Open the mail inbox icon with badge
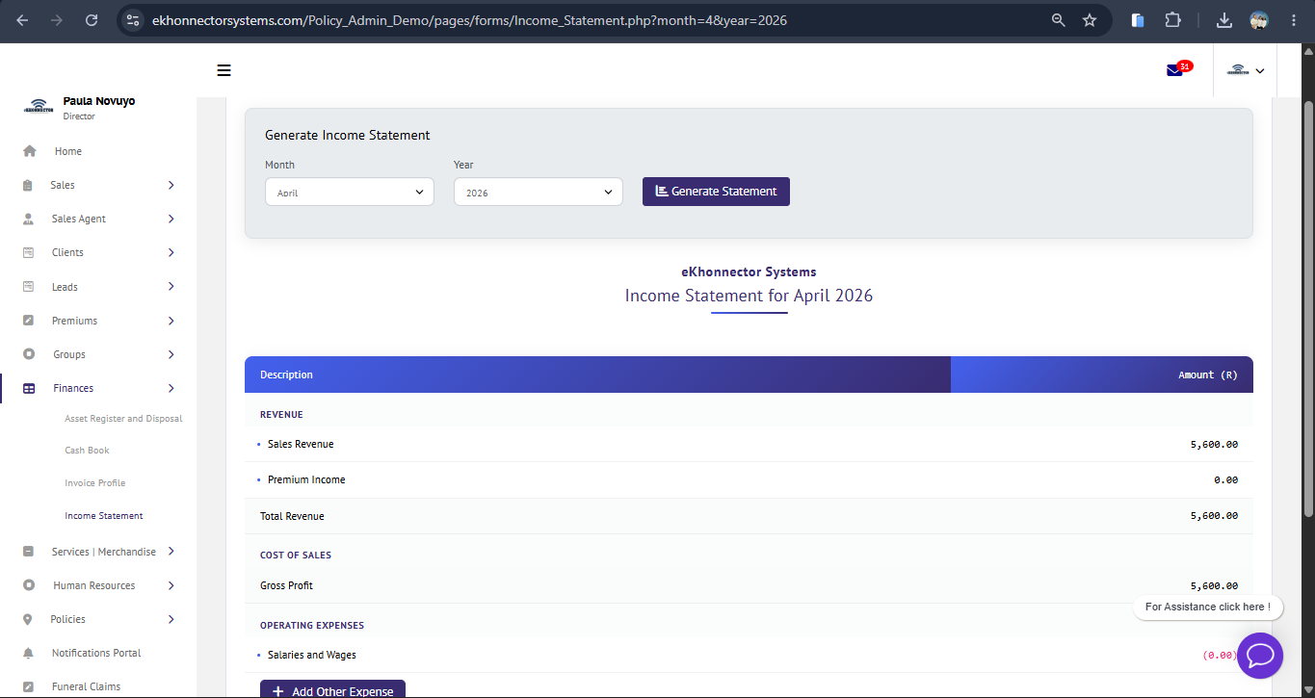 [x=1178, y=68]
